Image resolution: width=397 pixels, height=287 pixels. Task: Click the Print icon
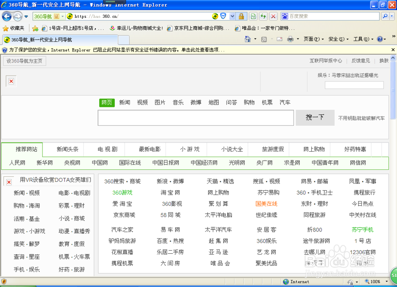point(290,39)
